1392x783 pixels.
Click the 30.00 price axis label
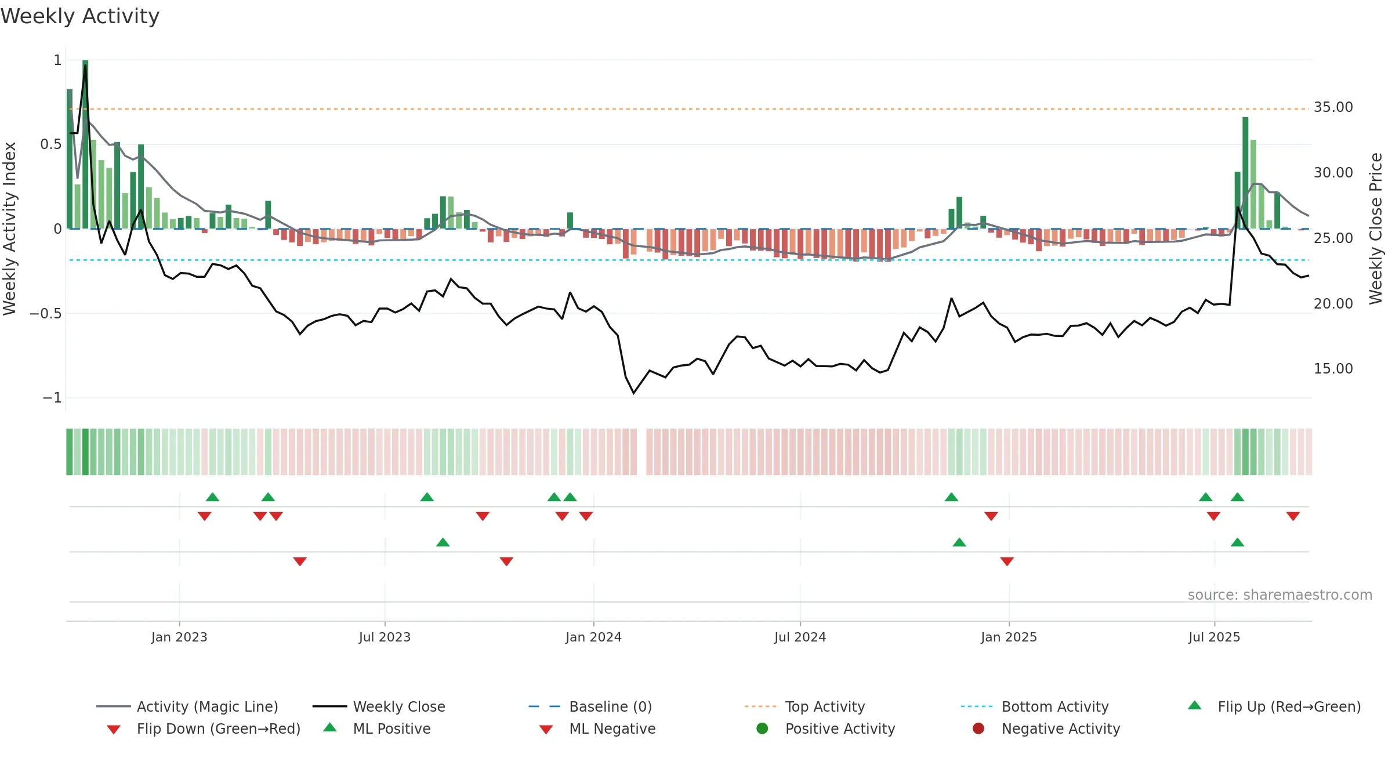(1333, 173)
